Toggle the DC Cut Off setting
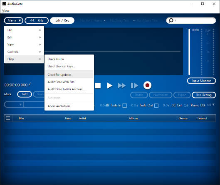Image resolution: width=220 pixels, height=185 pixels. (186, 105)
